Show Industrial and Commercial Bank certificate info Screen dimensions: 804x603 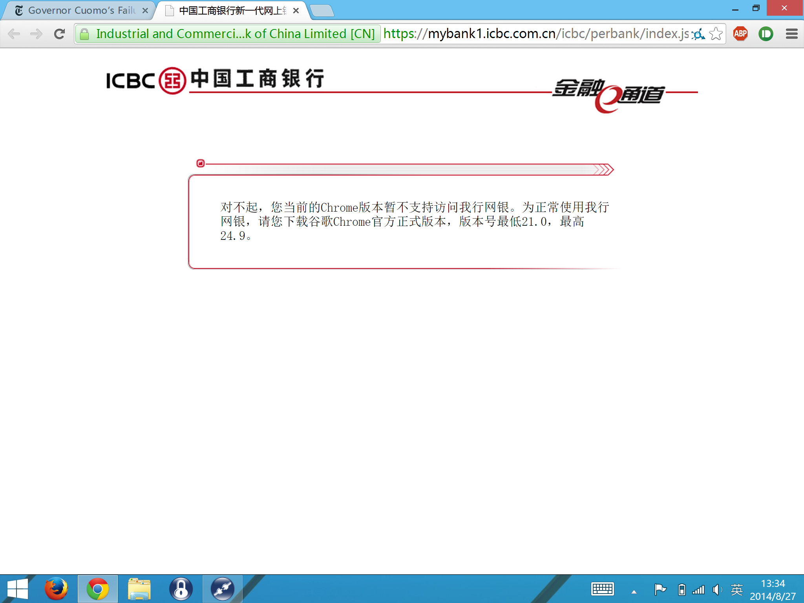tap(228, 34)
